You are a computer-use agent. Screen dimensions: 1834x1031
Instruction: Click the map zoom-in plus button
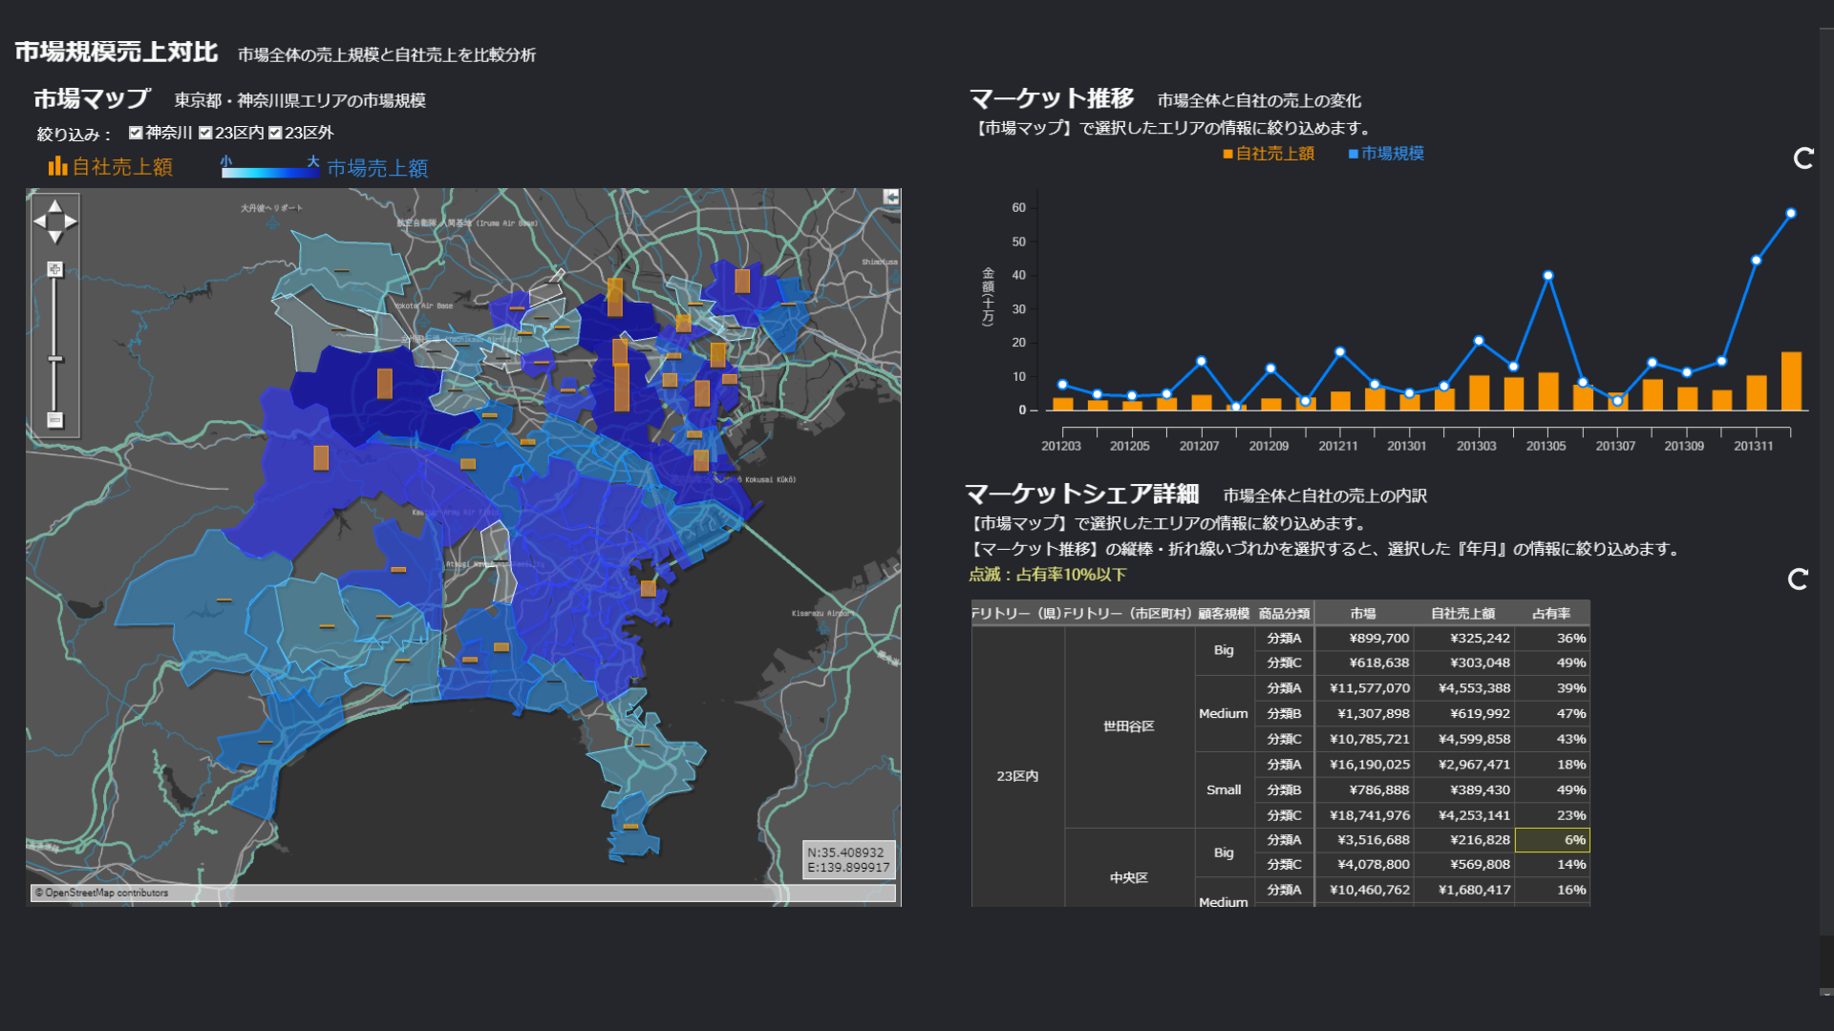pos(55,269)
